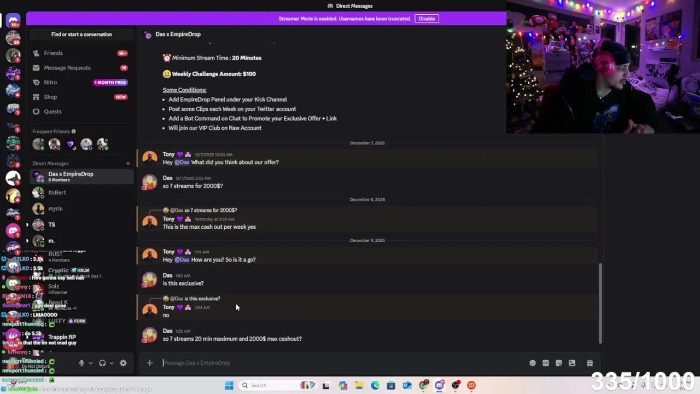Image resolution: width=700 pixels, height=394 pixels.
Task: Jump to replied message '@Das is this exclusive?'
Action: [x=195, y=299]
